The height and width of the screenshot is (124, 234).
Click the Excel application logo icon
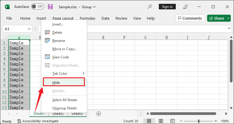pos(7,7)
